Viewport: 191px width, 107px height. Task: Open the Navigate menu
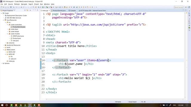tap(24, 4)
